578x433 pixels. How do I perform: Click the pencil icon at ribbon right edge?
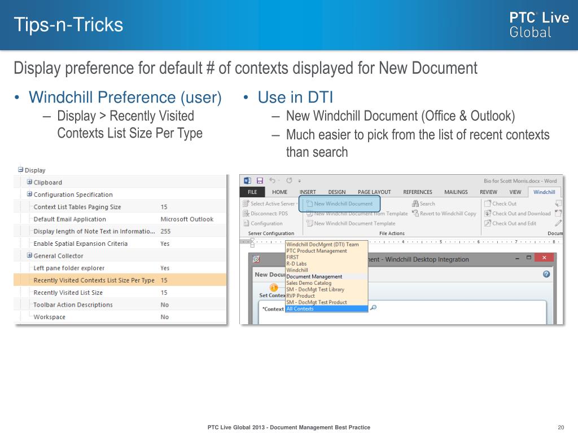click(x=558, y=223)
